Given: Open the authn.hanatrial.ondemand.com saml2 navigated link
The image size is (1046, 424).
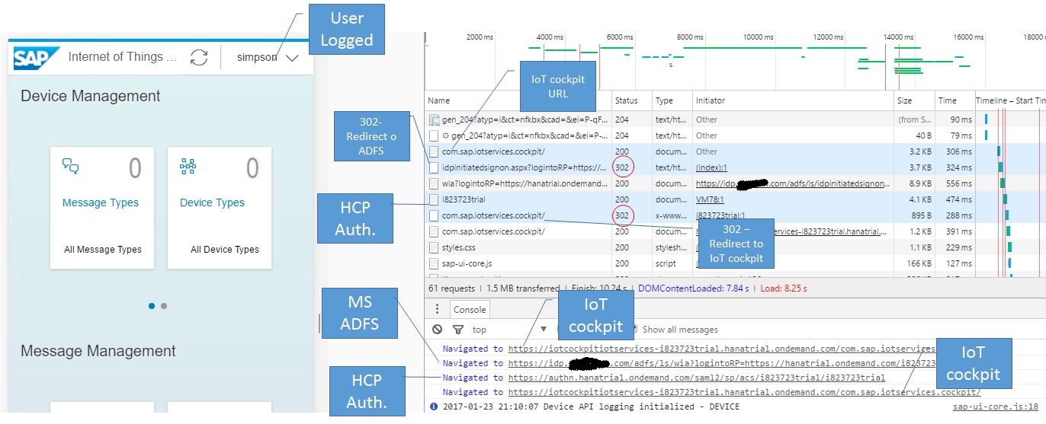Looking at the screenshot, I should 697,378.
